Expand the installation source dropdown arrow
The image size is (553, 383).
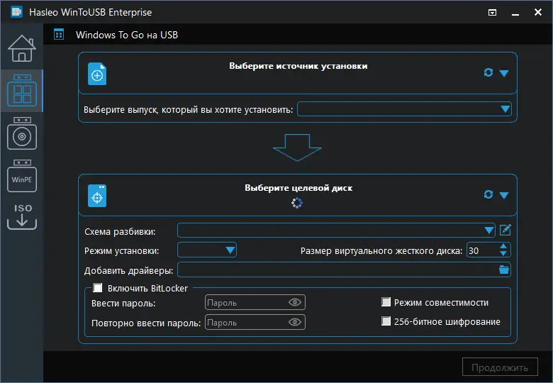(x=504, y=73)
